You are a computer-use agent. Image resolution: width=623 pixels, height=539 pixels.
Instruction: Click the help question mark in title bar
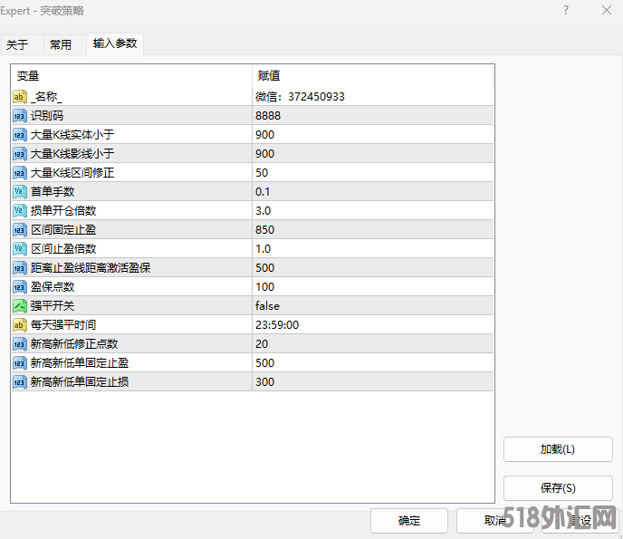(x=566, y=10)
